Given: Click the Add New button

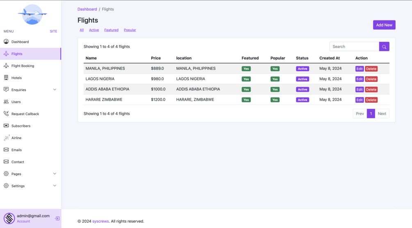Looking at the screenshot, I should (x=384, y=25).
